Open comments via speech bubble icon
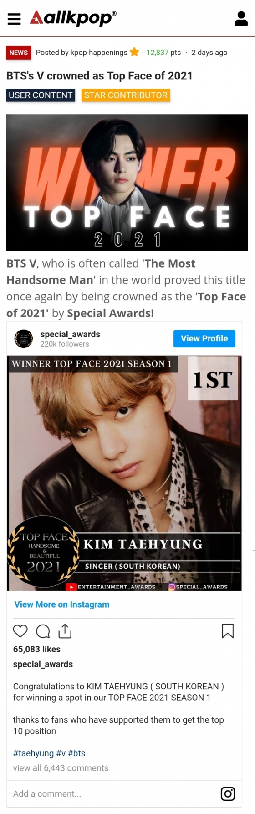The height and width of the screenshot is (814, 255). [x=43, y=631]
